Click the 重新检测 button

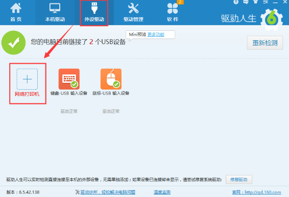[265, 43]
